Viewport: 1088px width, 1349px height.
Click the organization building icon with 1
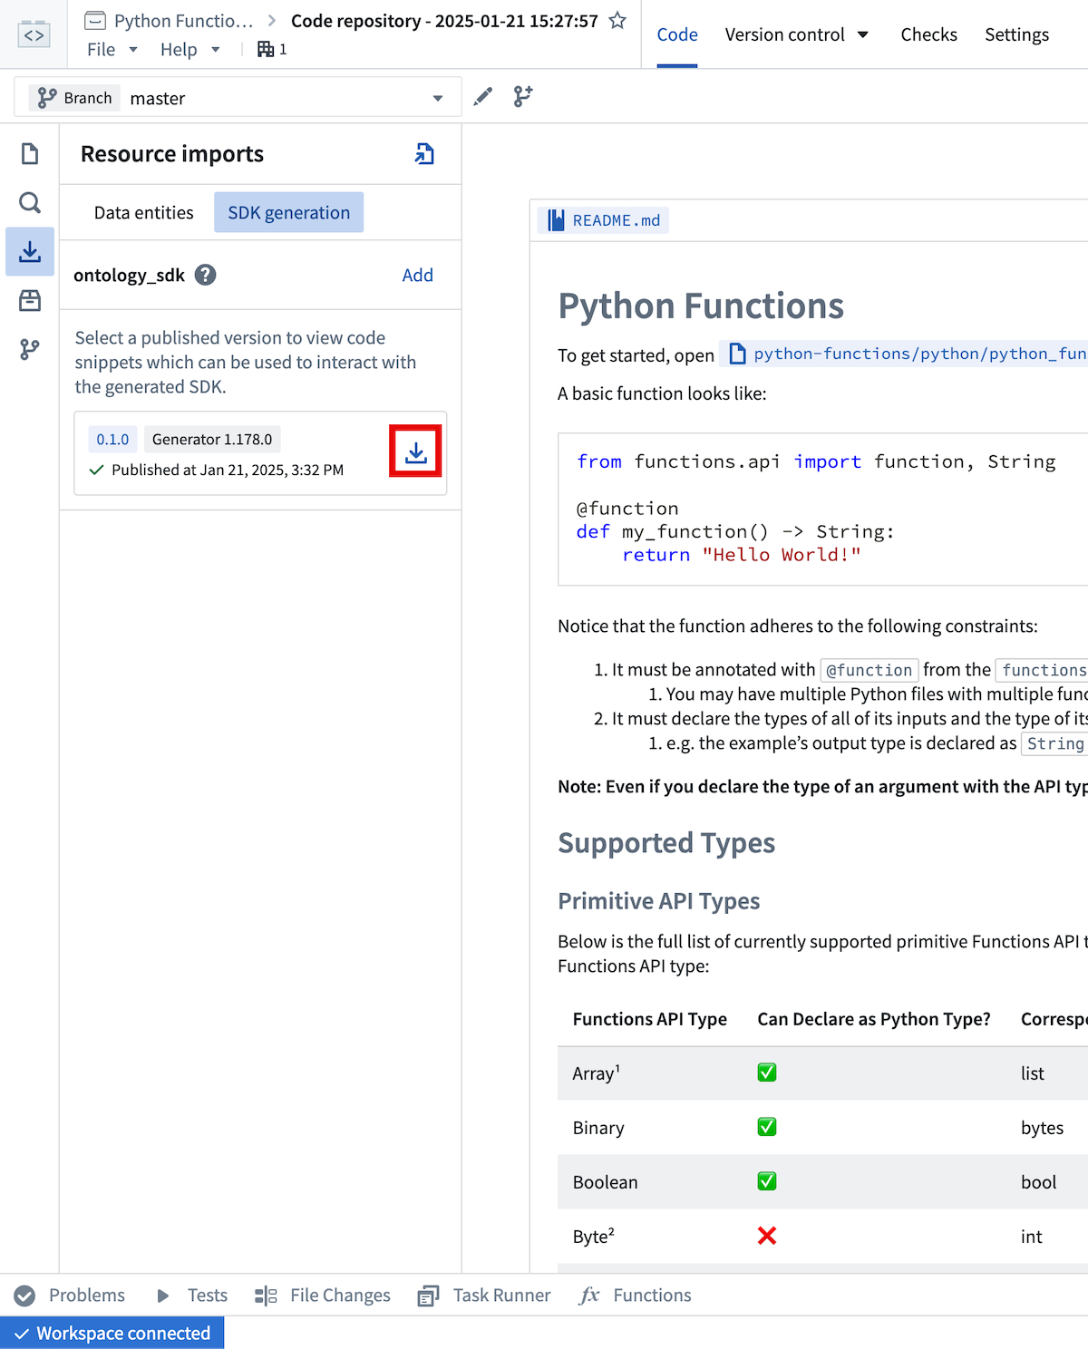tap(272, 49)
